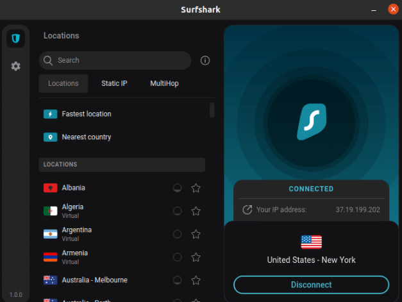Favorite Australia - Melbourne with the star
Screen dimensions: 402x302
(196, 280)
